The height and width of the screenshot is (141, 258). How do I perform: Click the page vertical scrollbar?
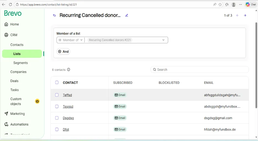click(x=256, y=65)
